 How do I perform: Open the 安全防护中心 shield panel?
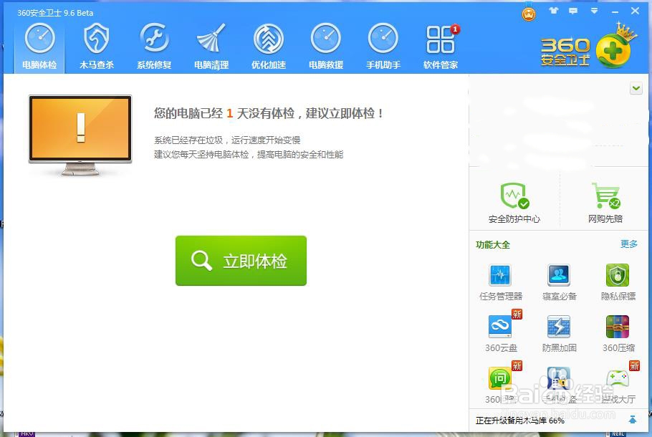point(513,201)
